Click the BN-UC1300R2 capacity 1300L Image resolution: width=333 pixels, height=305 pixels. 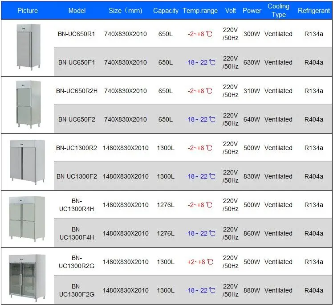[166, 148]
